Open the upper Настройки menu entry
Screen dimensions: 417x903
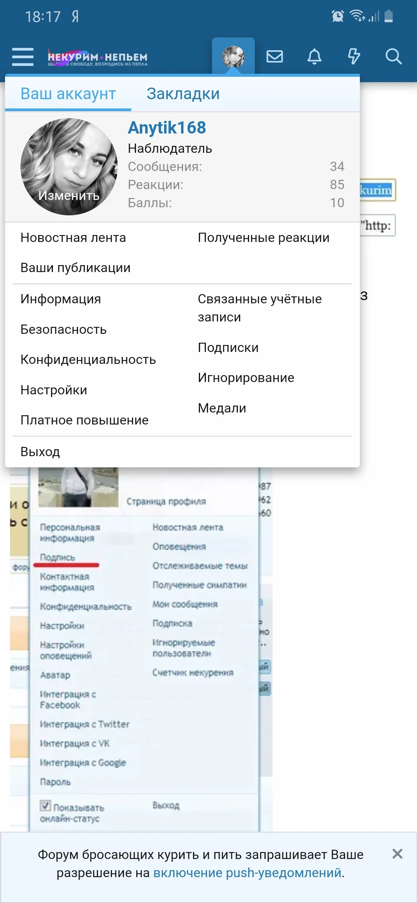point(54,390)
